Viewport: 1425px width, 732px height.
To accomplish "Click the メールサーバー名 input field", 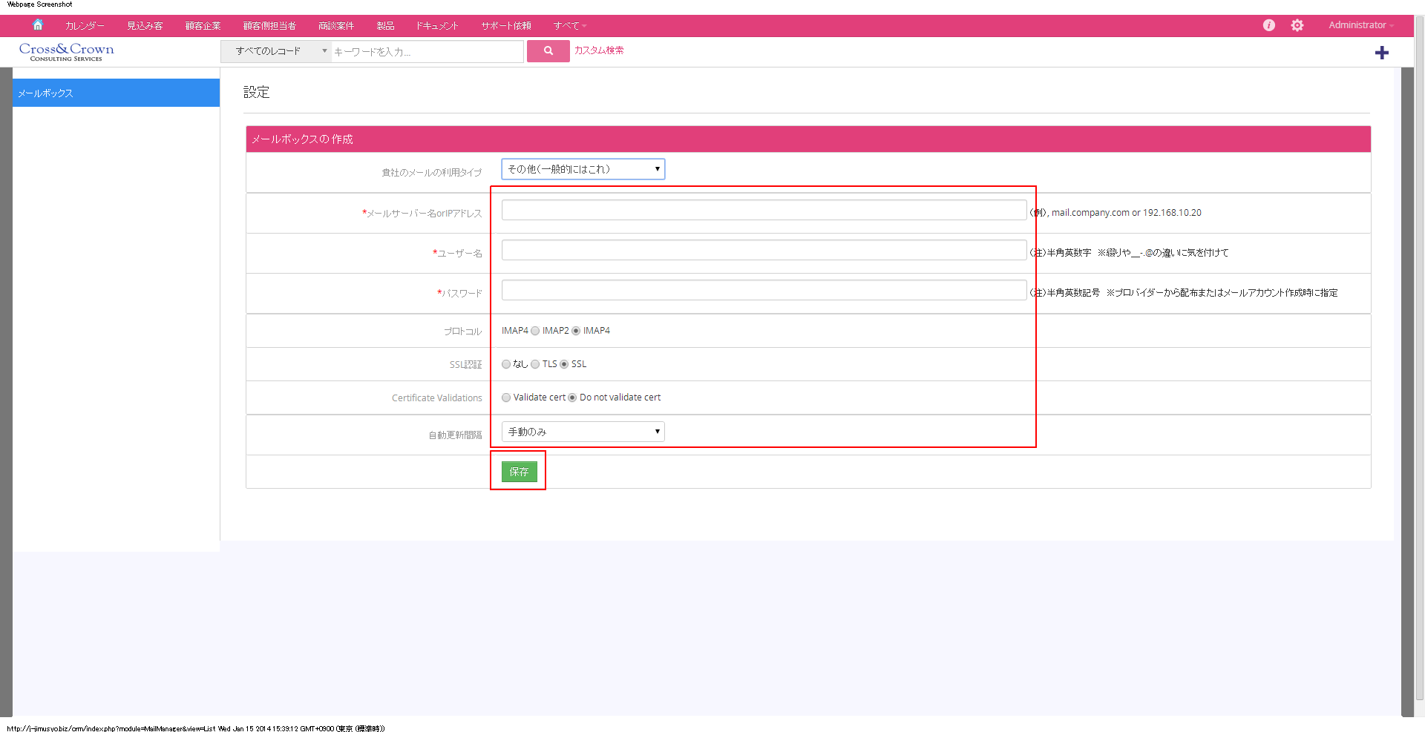I will click(x=764, y=210).
